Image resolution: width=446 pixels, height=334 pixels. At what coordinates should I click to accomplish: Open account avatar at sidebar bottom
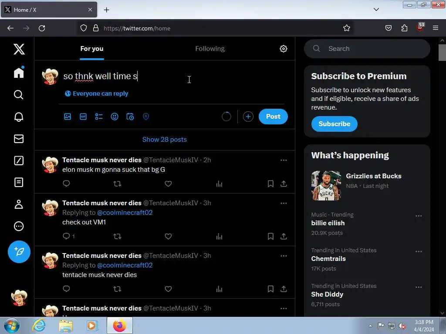pos(19,298)
